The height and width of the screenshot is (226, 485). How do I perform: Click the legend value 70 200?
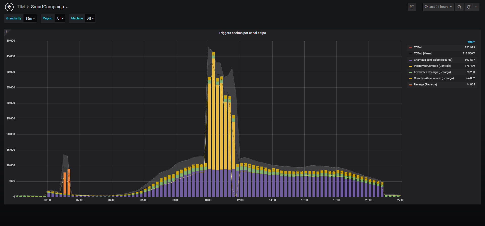tap(470, 72)
